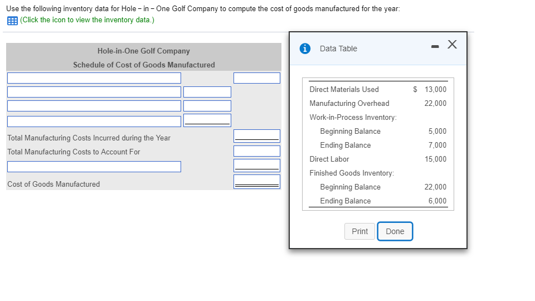
Task: Open the inventory data table icon
Action: [x=12, y=21]
